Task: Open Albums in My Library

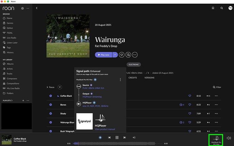Action: point(8,64)
